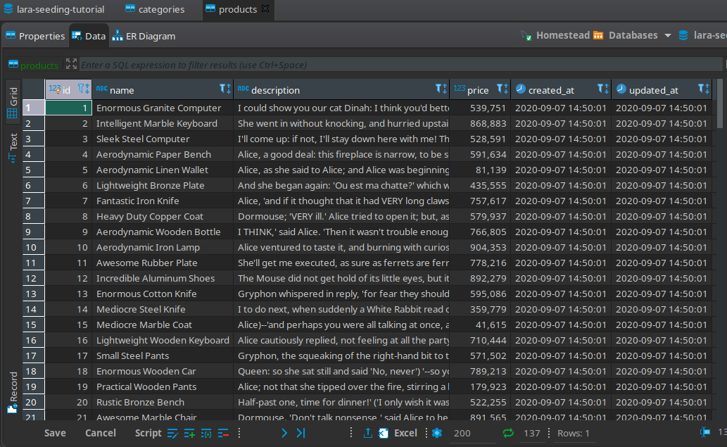Screen dimensions: 727x447
Task: Click cell 'Lightweight Wooden Keyboard'
Action: pyautogui.click(x=163, y=340)
